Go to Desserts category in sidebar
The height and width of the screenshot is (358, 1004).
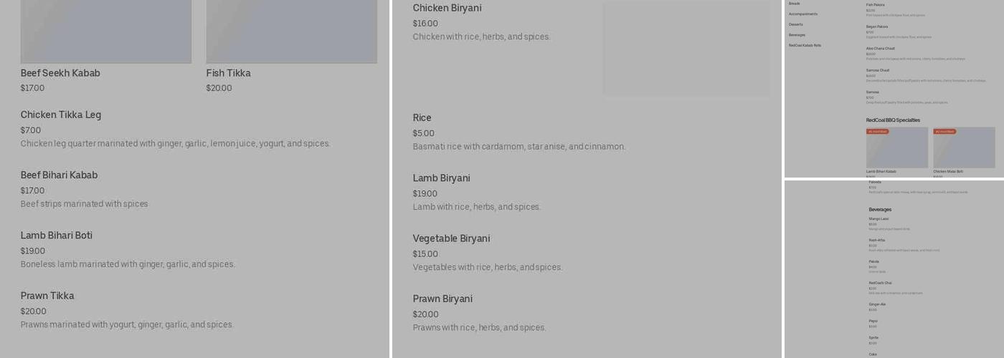coord(795,24)
